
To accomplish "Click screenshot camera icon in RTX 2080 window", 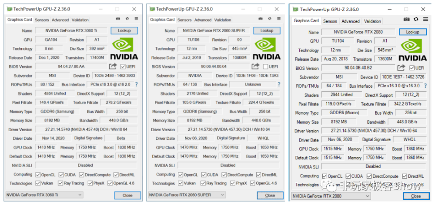I will click(406, 19).
